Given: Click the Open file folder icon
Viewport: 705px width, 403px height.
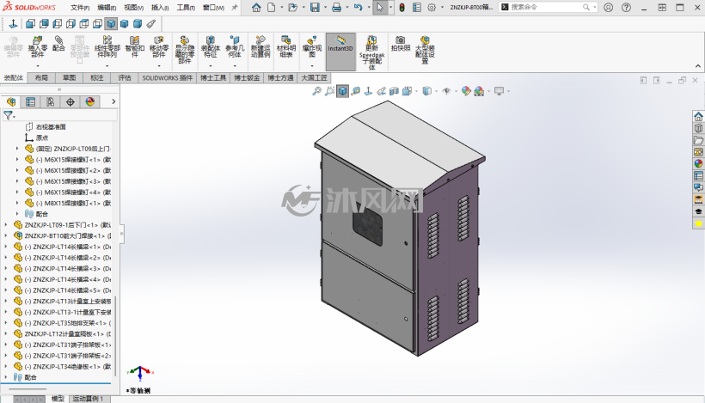Looking at the screenshot, I should coord(292,7).
